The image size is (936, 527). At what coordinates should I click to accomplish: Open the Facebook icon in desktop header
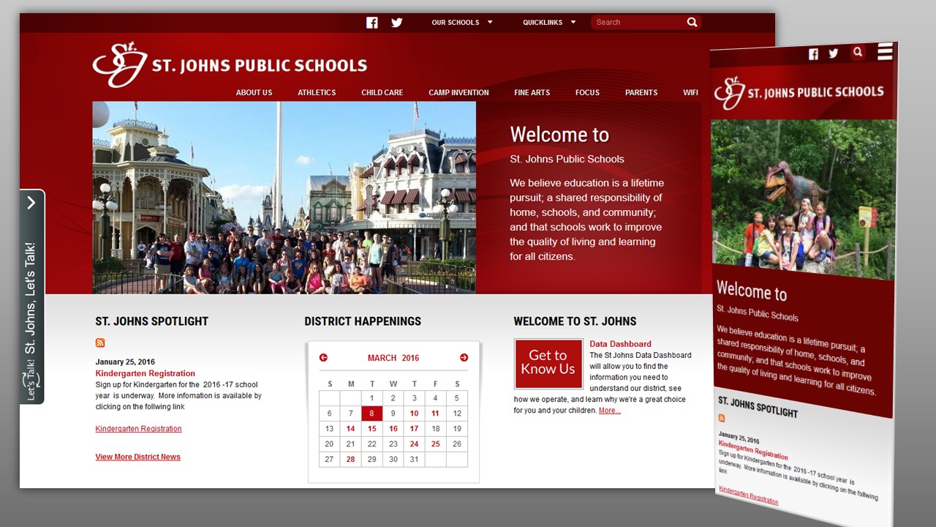pos(372,23)
